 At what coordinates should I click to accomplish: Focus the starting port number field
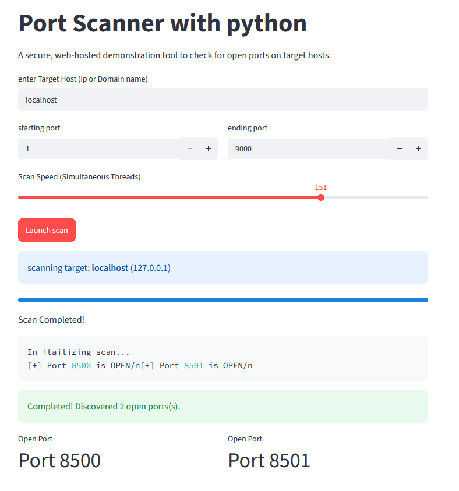point(99,149)
